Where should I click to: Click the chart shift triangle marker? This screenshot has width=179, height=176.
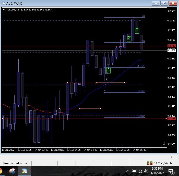150,8
